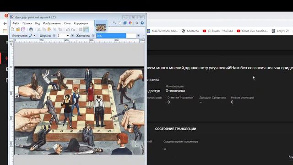Click Доход от Суперчата statistic
The width and height of the screenshot is (293, 165).
tap(212, 100)
